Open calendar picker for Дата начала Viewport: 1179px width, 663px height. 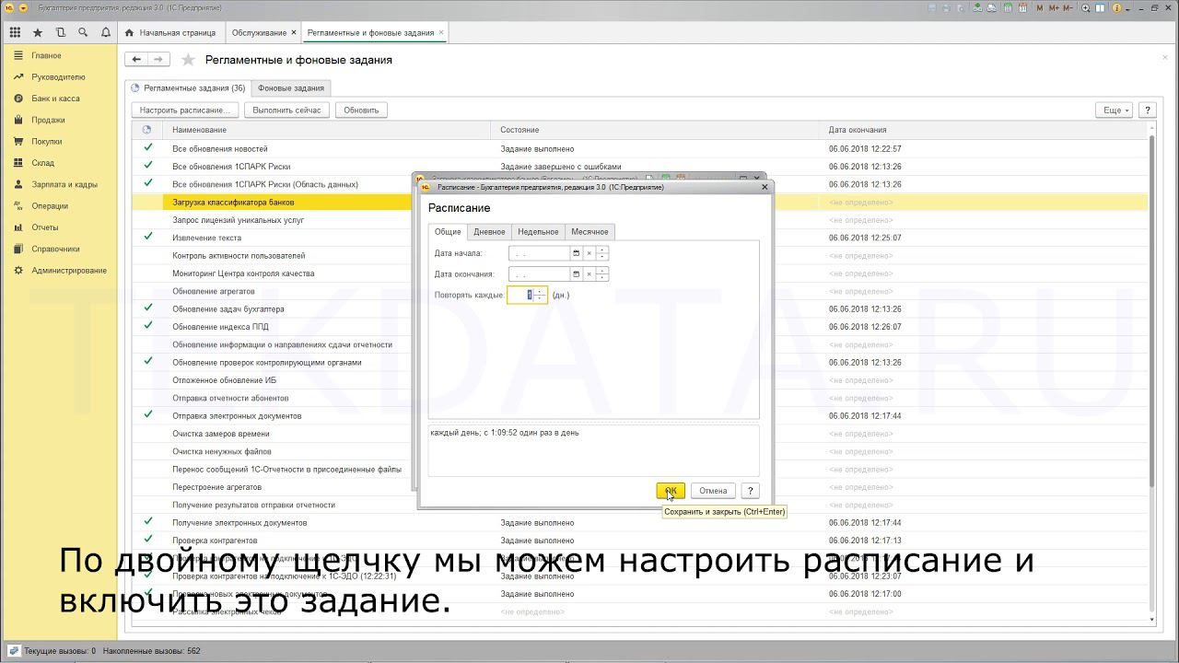point(577,252)
